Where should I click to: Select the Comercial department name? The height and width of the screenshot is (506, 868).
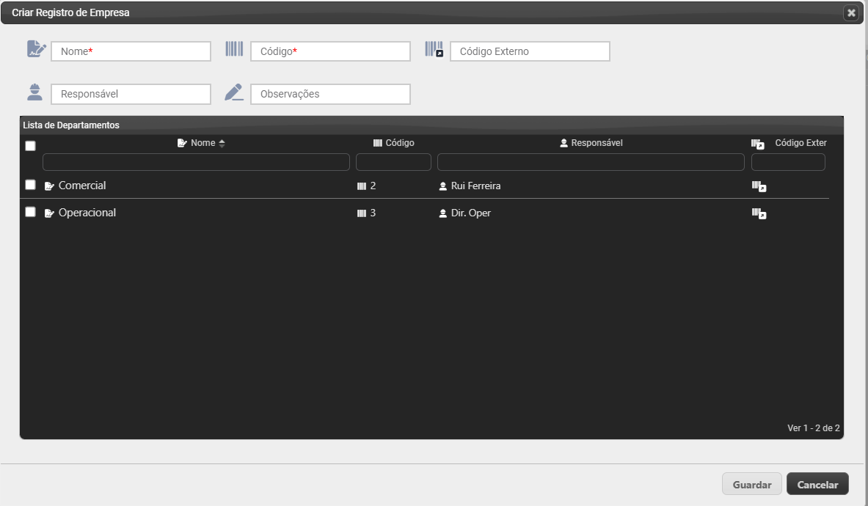click(x=82, y=186)
